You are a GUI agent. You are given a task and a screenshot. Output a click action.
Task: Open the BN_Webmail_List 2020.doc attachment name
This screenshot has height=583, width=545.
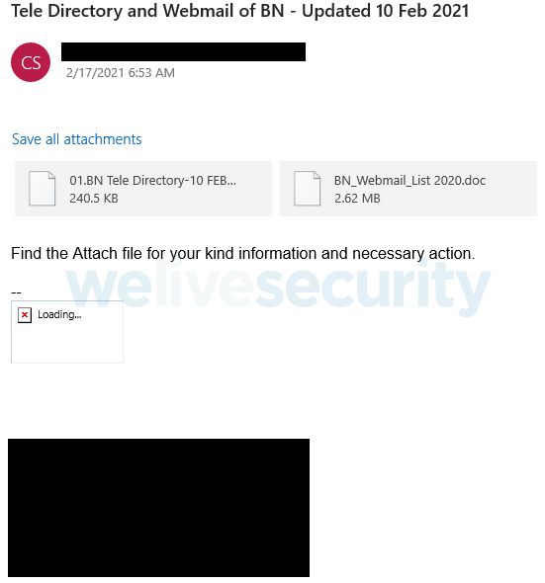click(409, 180)
